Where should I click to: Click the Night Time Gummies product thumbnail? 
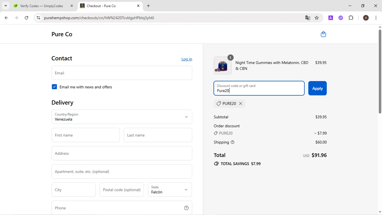[x=223, y=66]
